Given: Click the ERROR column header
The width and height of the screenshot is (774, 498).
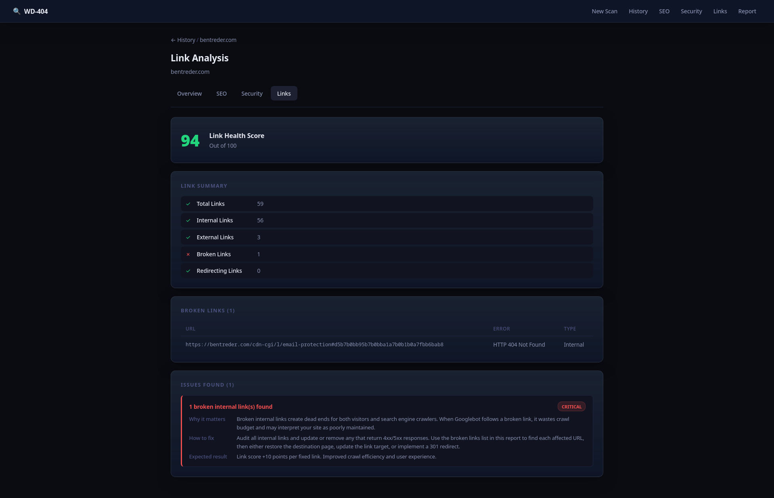Looking at the screenshot, I should coord(501,329).
